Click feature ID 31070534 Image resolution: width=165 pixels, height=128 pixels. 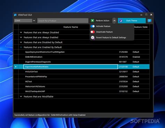point(123,81)
